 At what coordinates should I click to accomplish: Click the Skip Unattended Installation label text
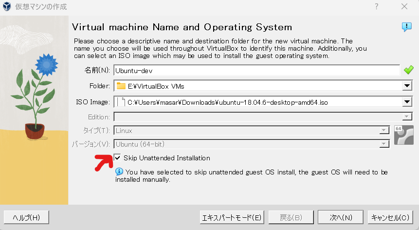coord(167,158)
